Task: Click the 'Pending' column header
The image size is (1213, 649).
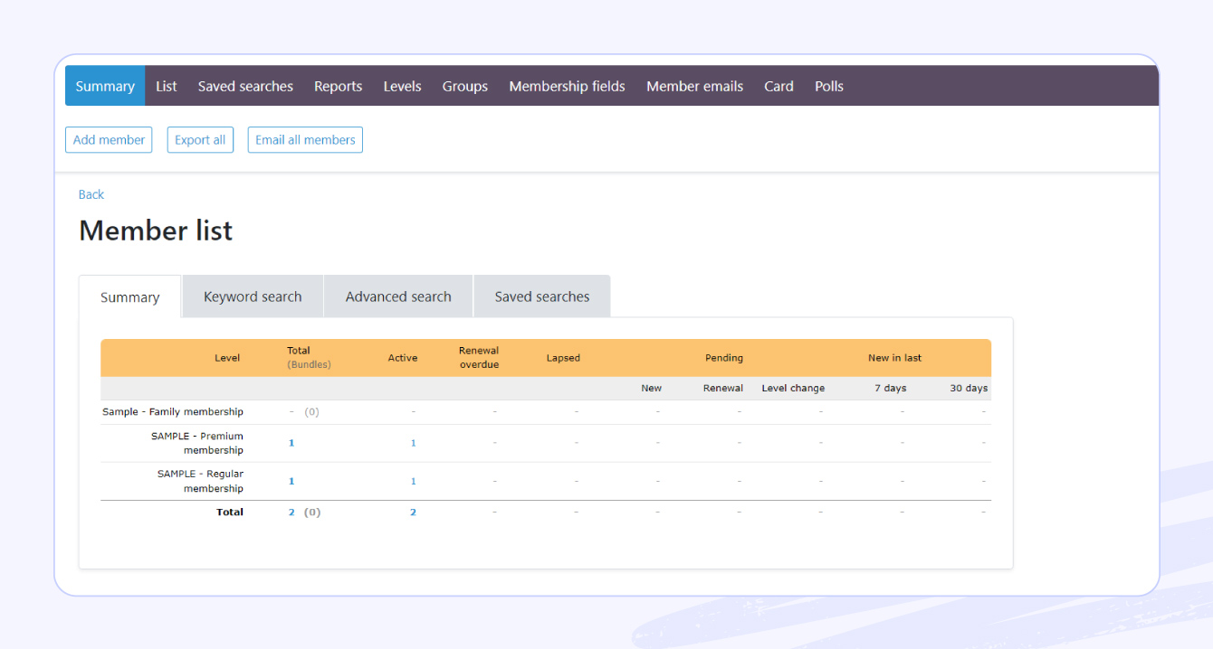Action: coord(724,358)
